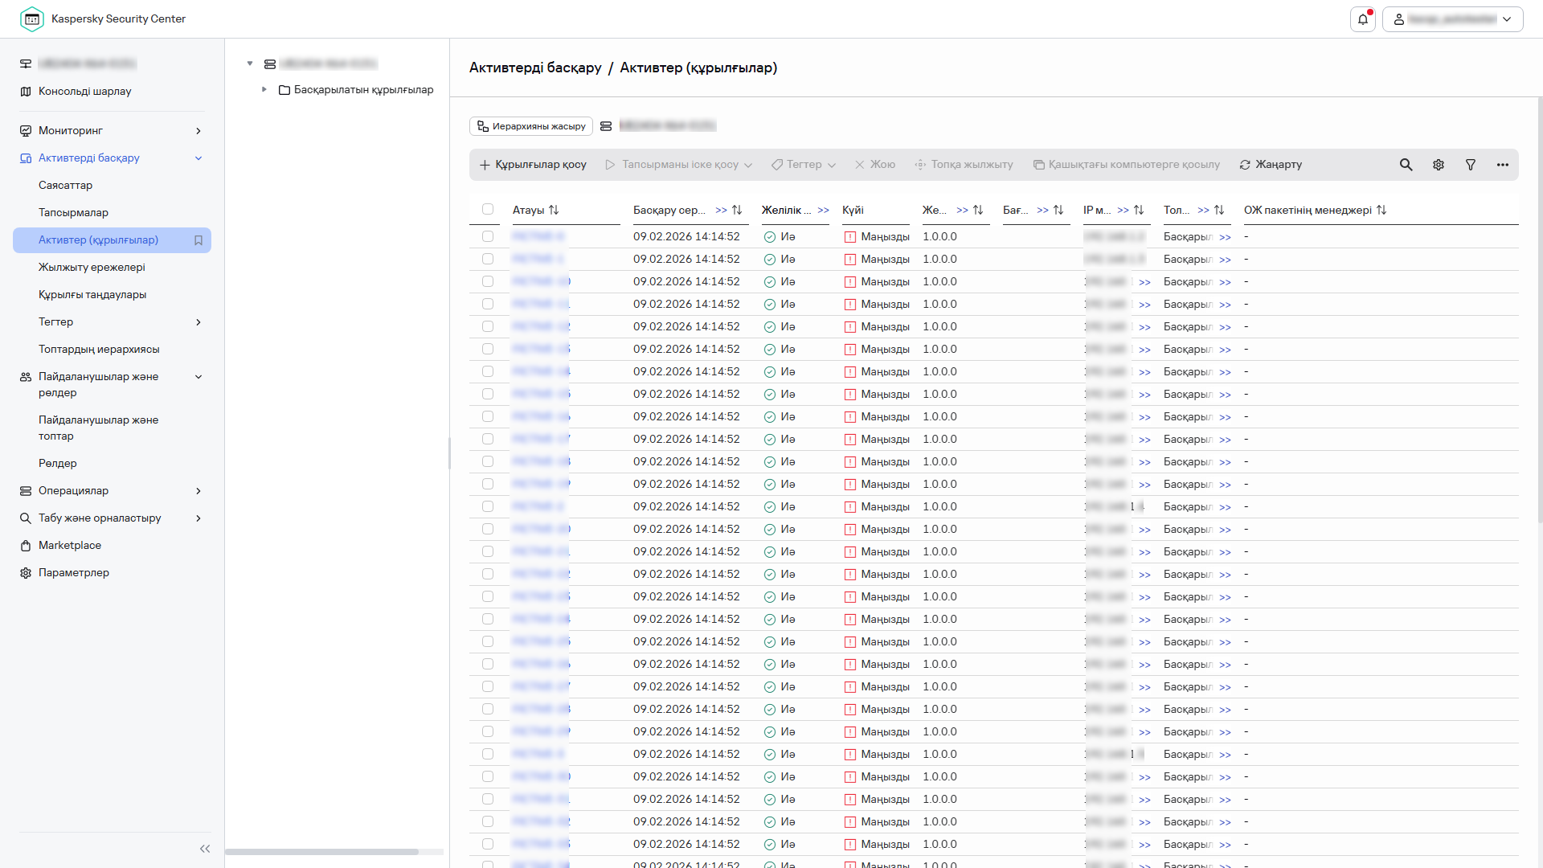Sort the table by the Атауы column
Screen dimensions: 1543x868
554,210
